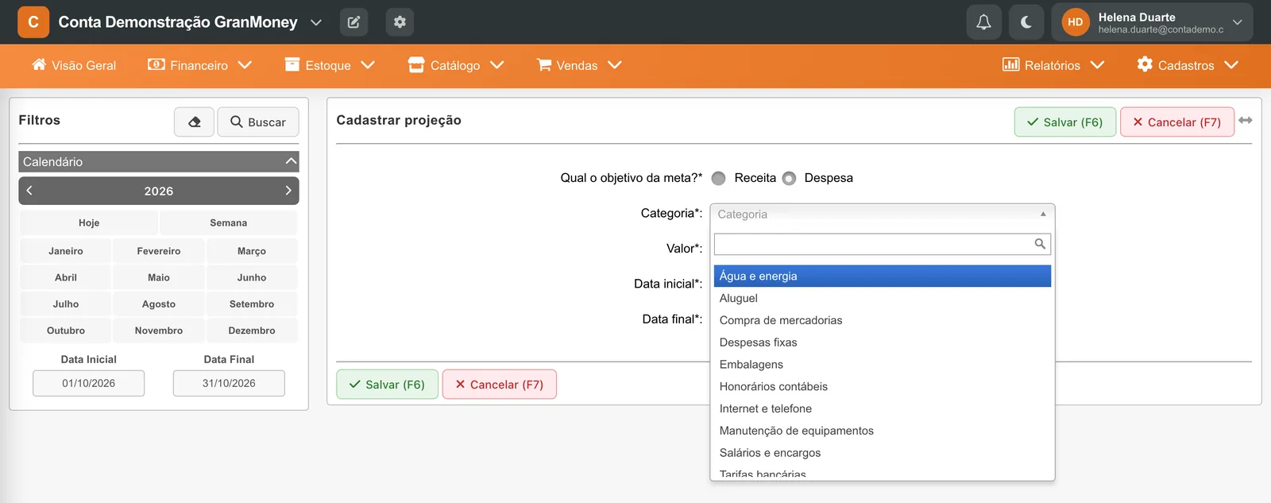Open the Financeiro menu
Image resolution: width=1271 pixels, height=503 pixels.
[x=199, y=65]
